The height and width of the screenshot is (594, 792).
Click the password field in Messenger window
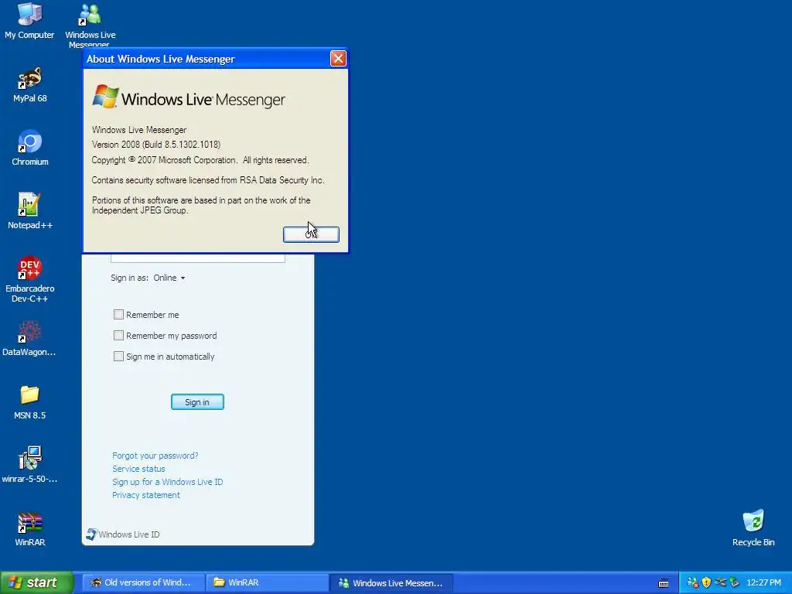tap(197, 258)
